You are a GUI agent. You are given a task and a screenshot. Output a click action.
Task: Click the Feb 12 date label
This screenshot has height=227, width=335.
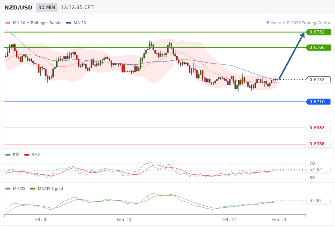pyautogui.click(x=229, y=220)
